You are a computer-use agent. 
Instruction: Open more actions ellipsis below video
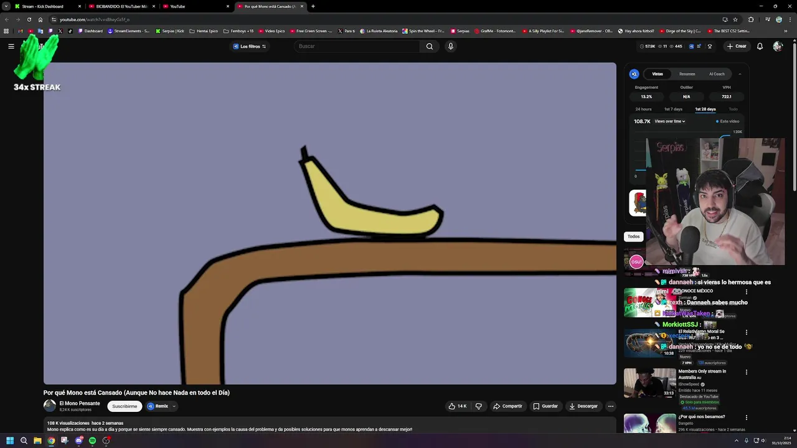coord(611,406)
